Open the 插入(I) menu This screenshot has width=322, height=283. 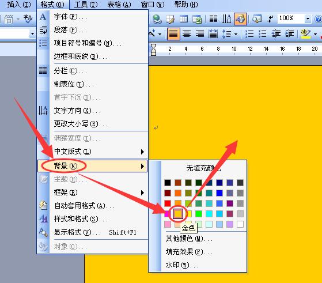coord(19,5)
